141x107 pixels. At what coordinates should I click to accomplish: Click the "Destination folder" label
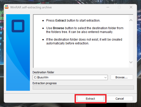[x=43, y=72]
